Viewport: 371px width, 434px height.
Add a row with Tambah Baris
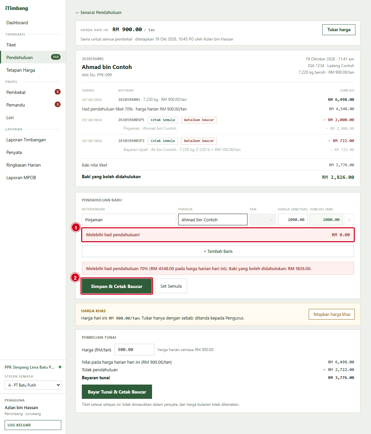(218, 252)
